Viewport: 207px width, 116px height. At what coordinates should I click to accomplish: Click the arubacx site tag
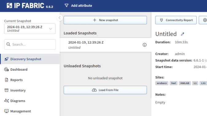click(x=162, y=83)
